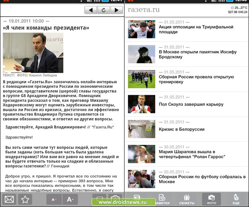The width and height of the screenshot is (249, 207).
Task: Open the Brodsky monument thumbnail
Action: (x=142, y=54)
